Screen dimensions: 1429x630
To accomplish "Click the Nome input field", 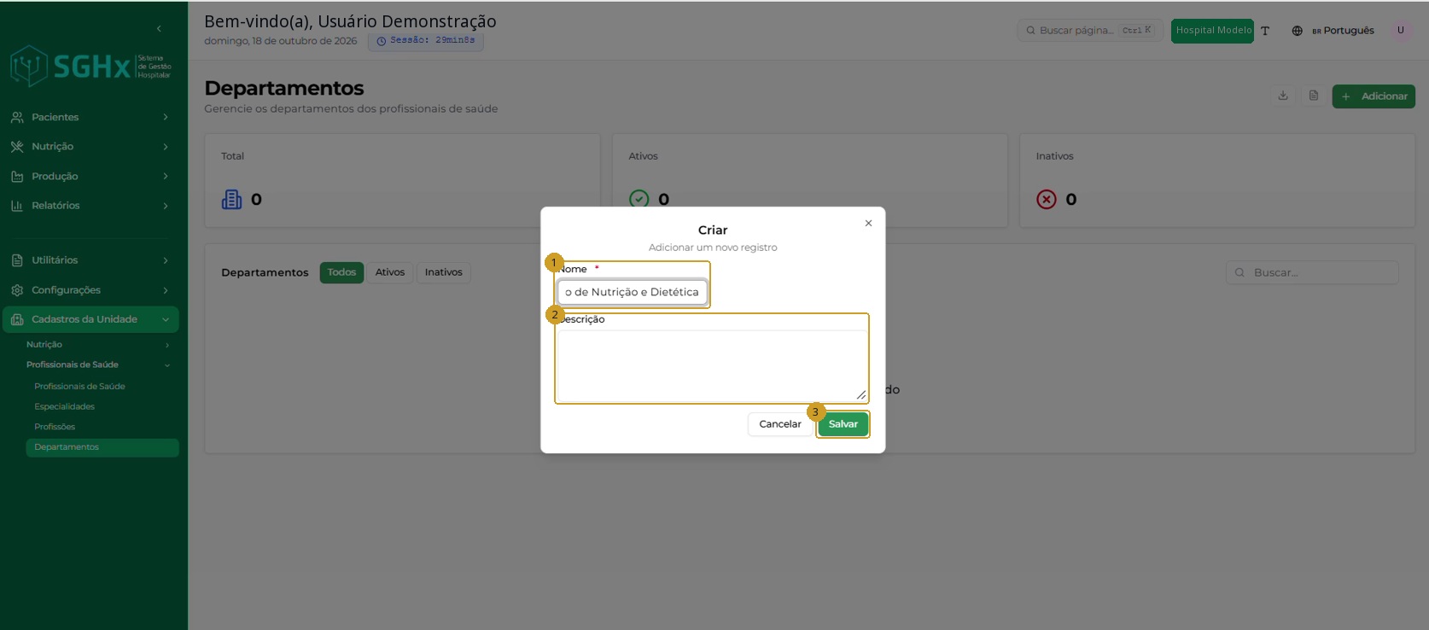I will [632, 292].
